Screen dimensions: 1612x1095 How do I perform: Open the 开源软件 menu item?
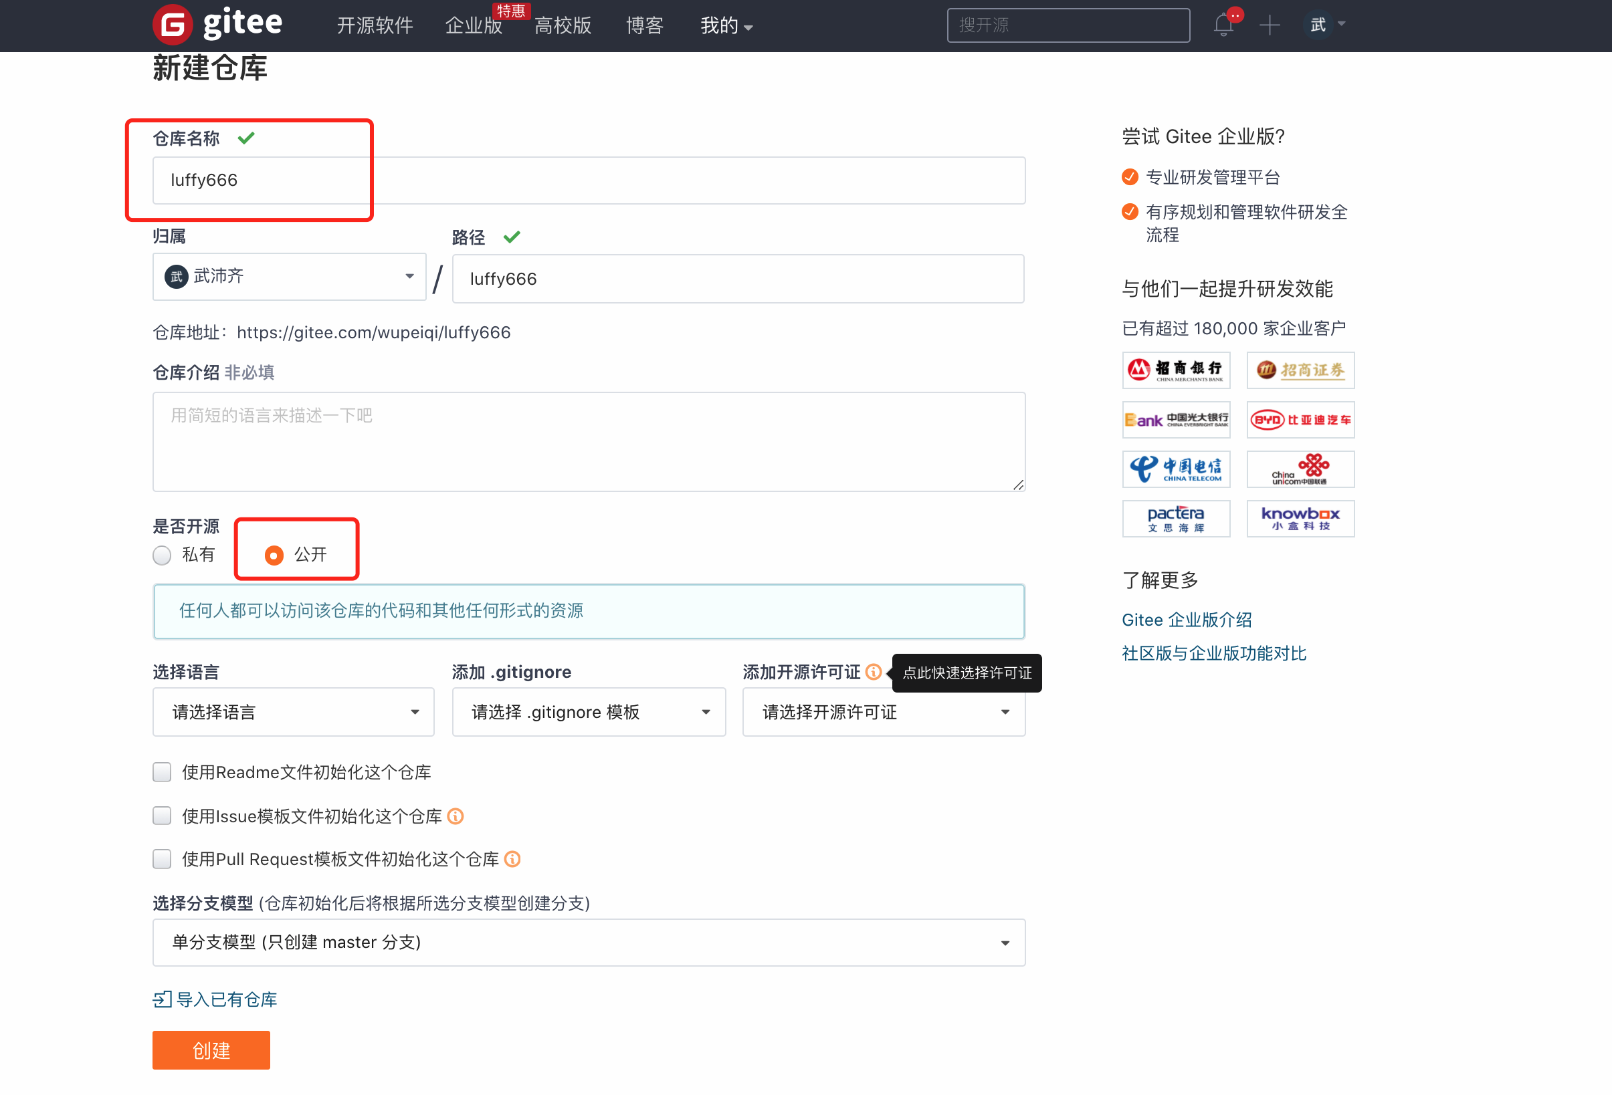pyautogui.click(x=375, y=25)
